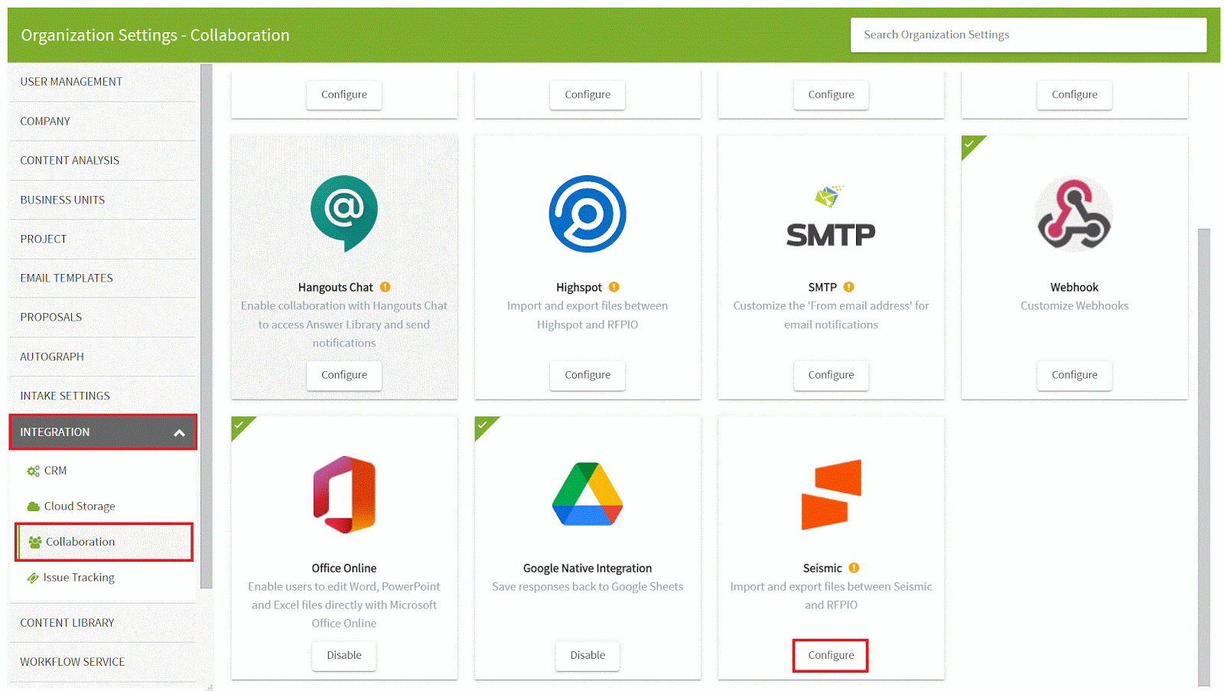Image resolution: width=1224 pixels, height=691 pixels.
Task: Click 'Customize Webhooks' description text
Action: 1074,306
